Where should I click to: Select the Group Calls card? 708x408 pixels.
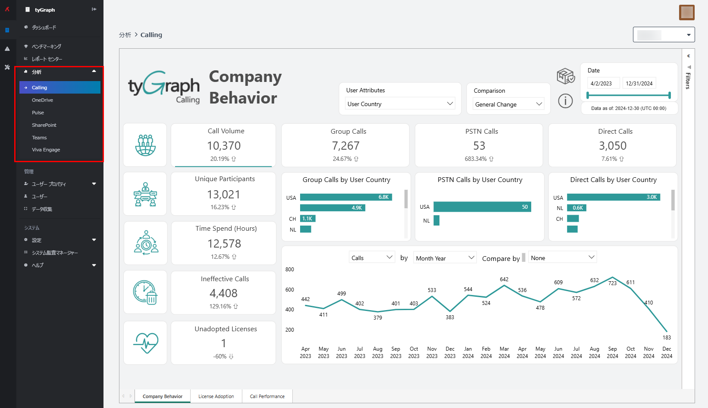tap(345, 145)
